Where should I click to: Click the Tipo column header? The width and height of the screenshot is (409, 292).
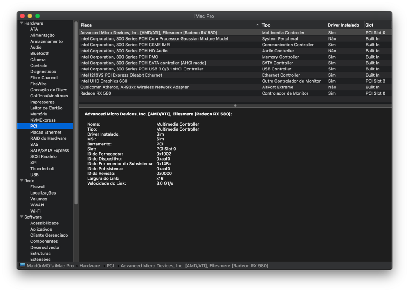[293, 25]
